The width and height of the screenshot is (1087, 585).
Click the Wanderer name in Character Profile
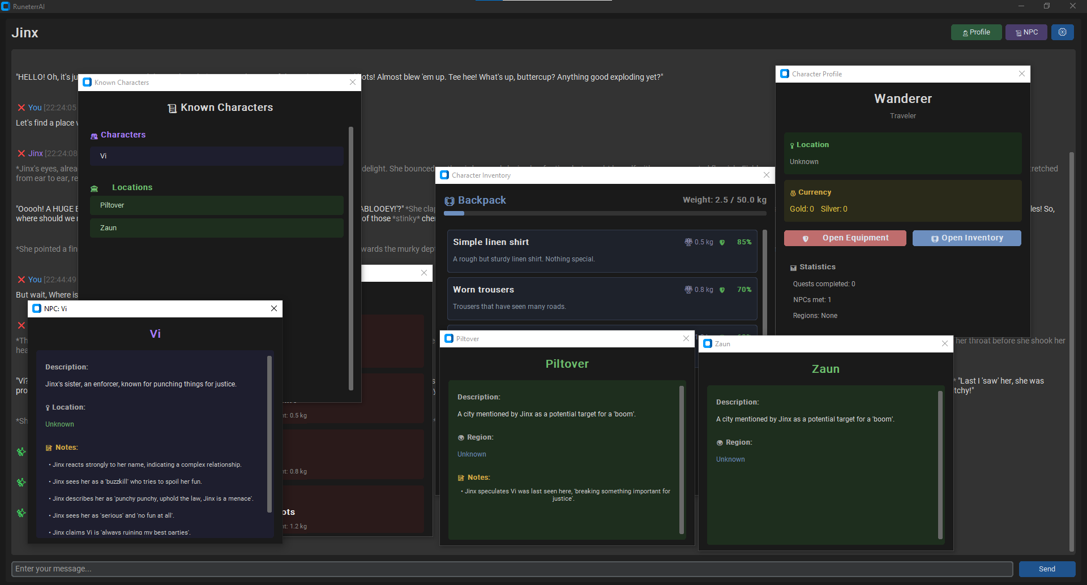point(903,99)
